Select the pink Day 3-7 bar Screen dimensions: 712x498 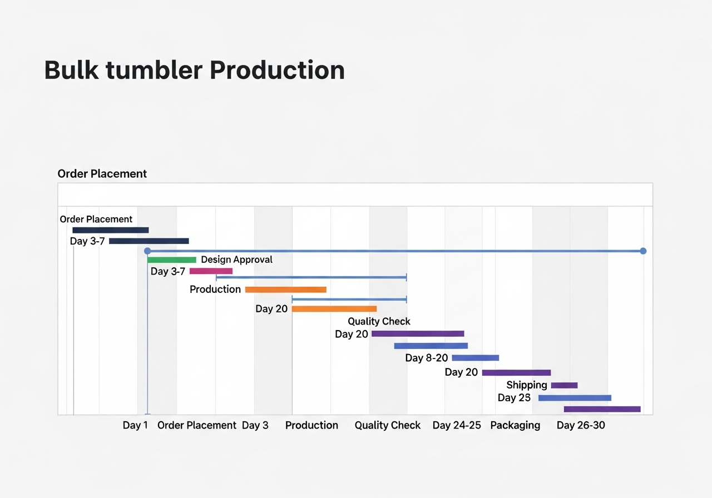pyautogui.click(x=211, y=271)
